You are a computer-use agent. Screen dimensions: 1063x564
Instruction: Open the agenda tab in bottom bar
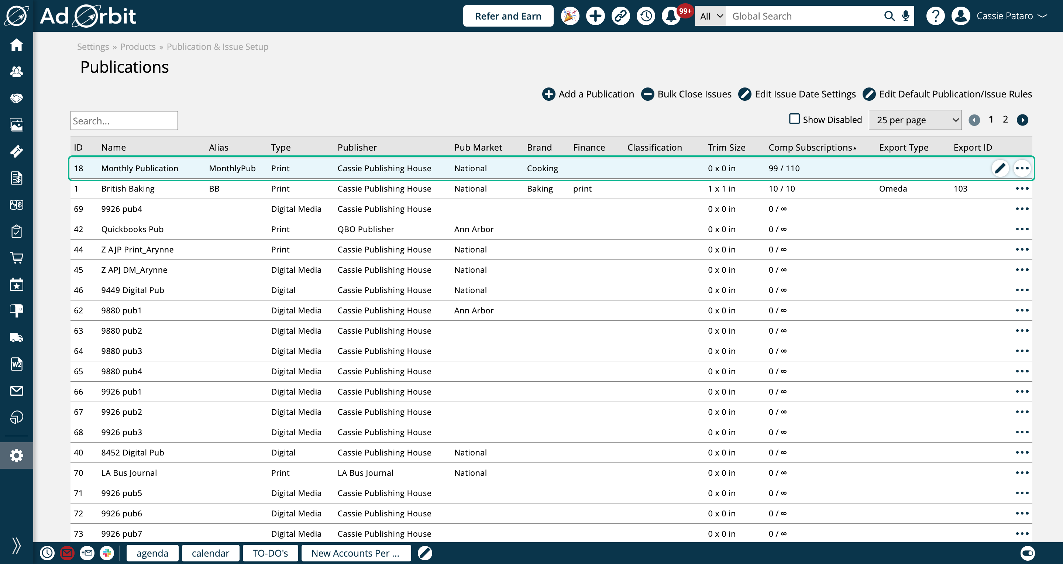coord(152,553)
